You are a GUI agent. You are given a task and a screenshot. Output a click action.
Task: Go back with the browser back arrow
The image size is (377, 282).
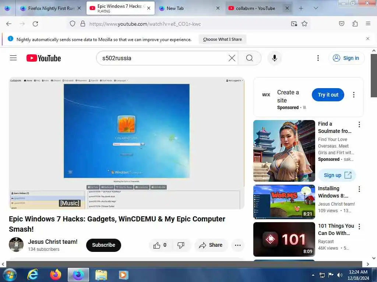coord(9,24)
